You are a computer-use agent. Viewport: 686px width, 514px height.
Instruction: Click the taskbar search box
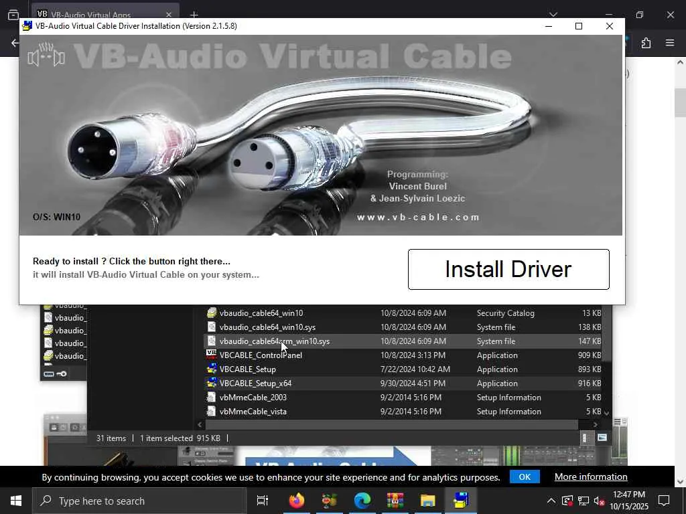coord(139,501)
